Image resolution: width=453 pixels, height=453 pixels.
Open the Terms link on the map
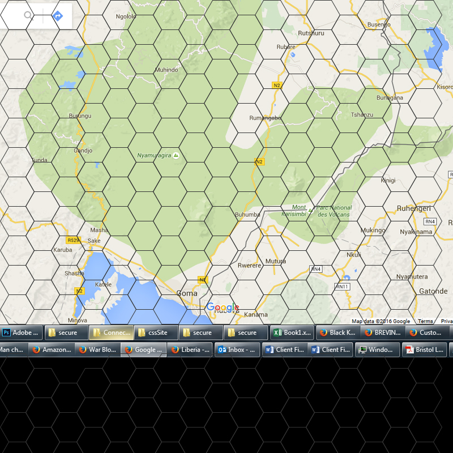pyautogui.click(x=425, y=321)
